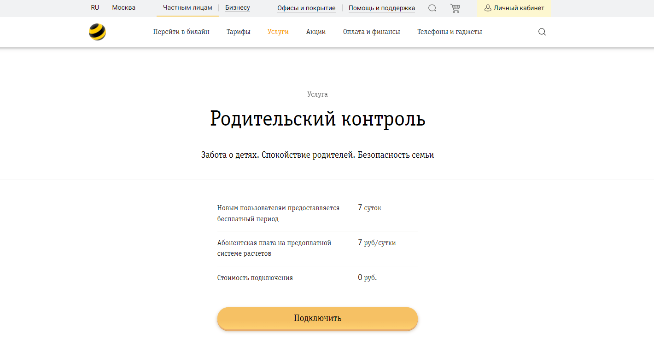
Task: Open Помощь и поддержка
Action: tap(382, 8)
